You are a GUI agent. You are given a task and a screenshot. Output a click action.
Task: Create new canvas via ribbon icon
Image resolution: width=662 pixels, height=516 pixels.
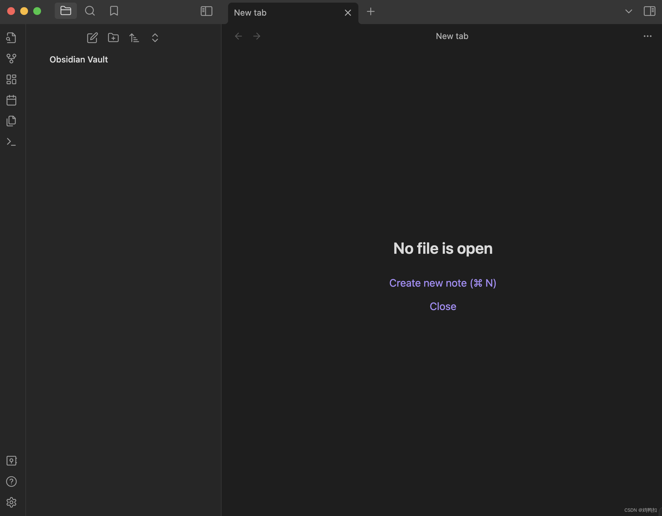11,79
